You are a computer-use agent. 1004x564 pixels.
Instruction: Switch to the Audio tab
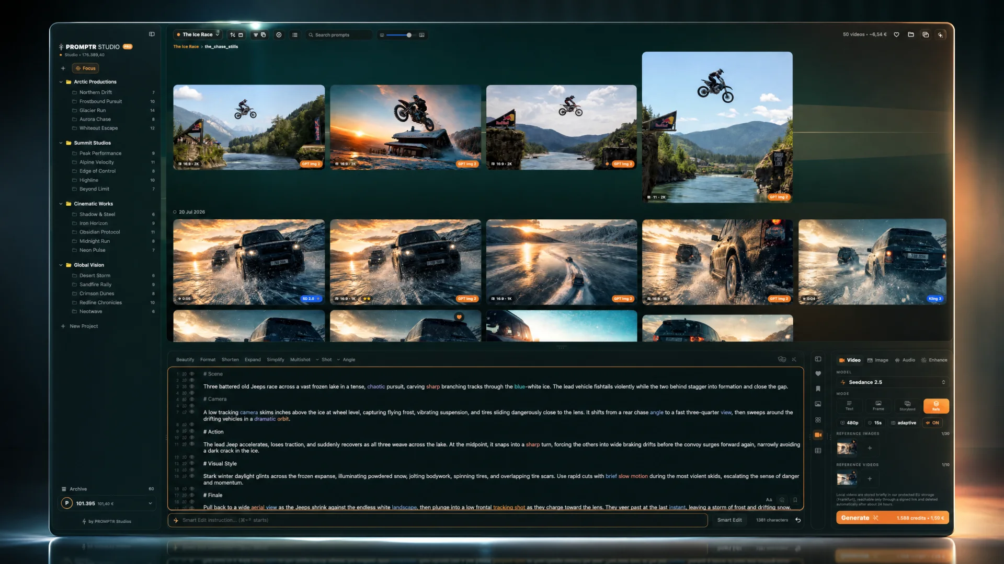pyautogui.click(x=905, y=360)
